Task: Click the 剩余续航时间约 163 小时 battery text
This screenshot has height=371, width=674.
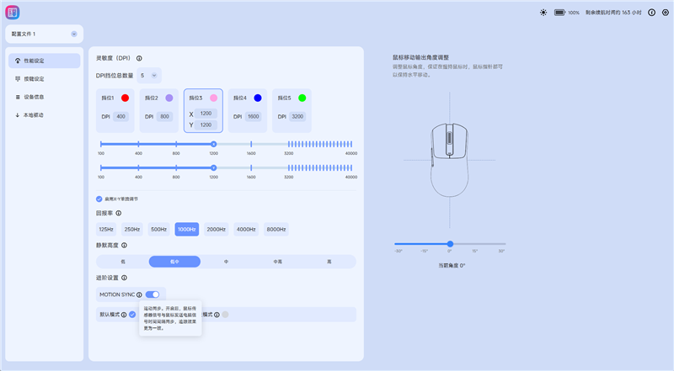Action: pos(613,13)
